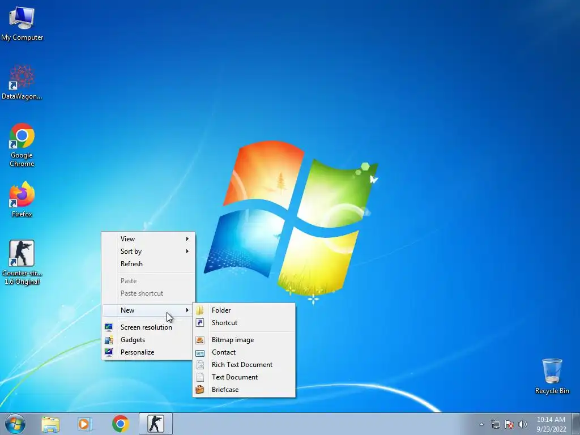Open the Sort by submenu
The width and height of the screenshot is (580, 435).
148,251
